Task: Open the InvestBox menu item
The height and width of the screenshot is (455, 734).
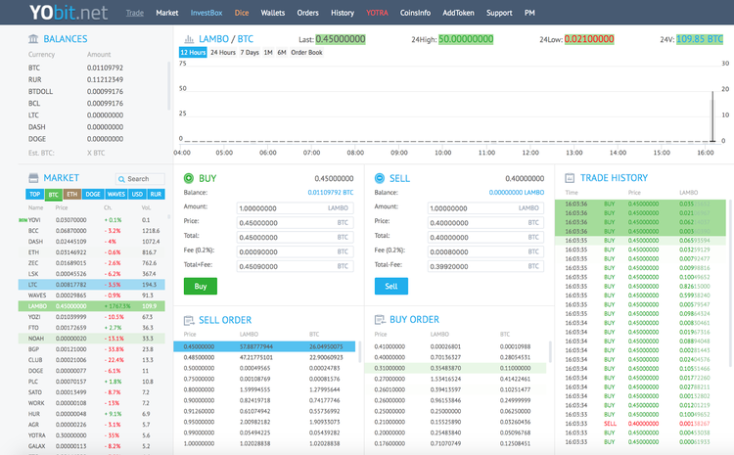Action: 206,14
